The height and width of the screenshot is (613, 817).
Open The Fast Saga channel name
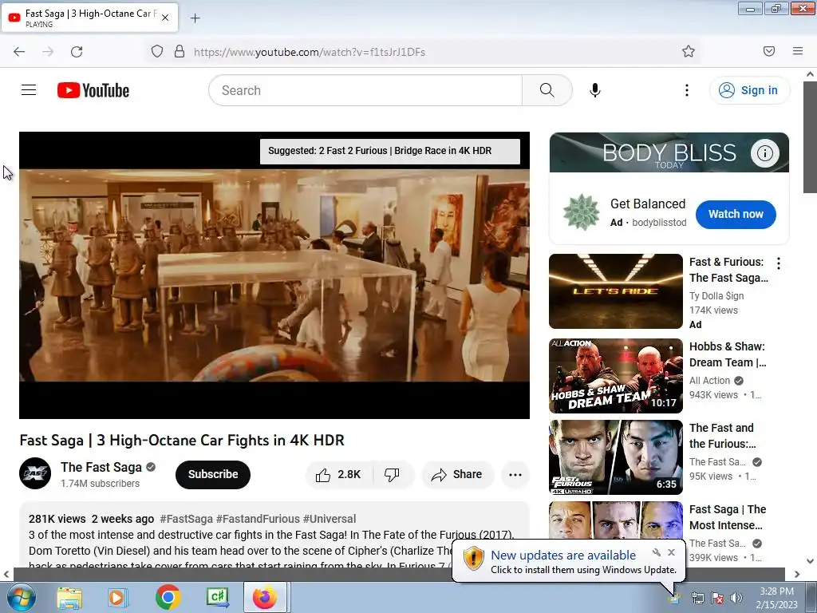click(101, 467)
